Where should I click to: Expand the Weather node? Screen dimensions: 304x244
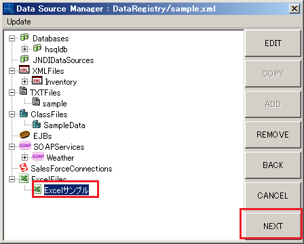click(24, 157)
